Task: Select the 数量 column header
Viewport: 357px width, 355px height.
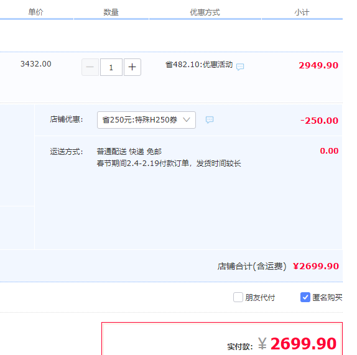Action: click(x=111, y=12)
